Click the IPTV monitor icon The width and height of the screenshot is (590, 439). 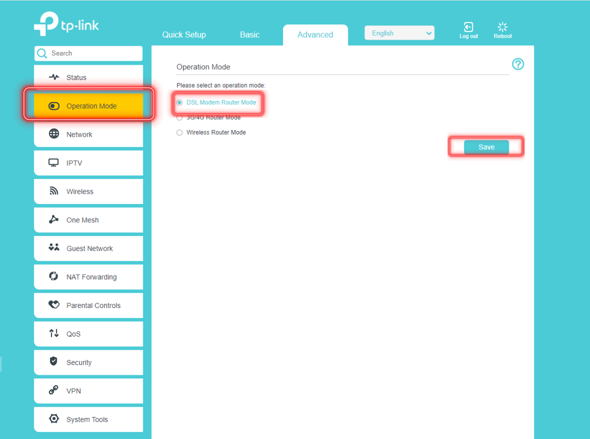[54, 163]
